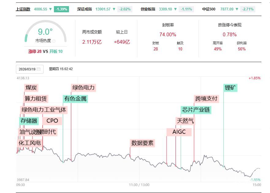
Task: Click the 存储器 green sector tag
Action: click(29, 121)
